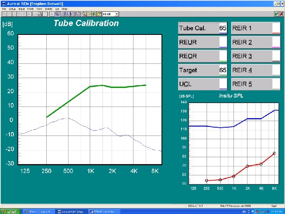Click the blue spectrum bars toolbar icon
Screen dimensions: 285x214
pos(58,14)
